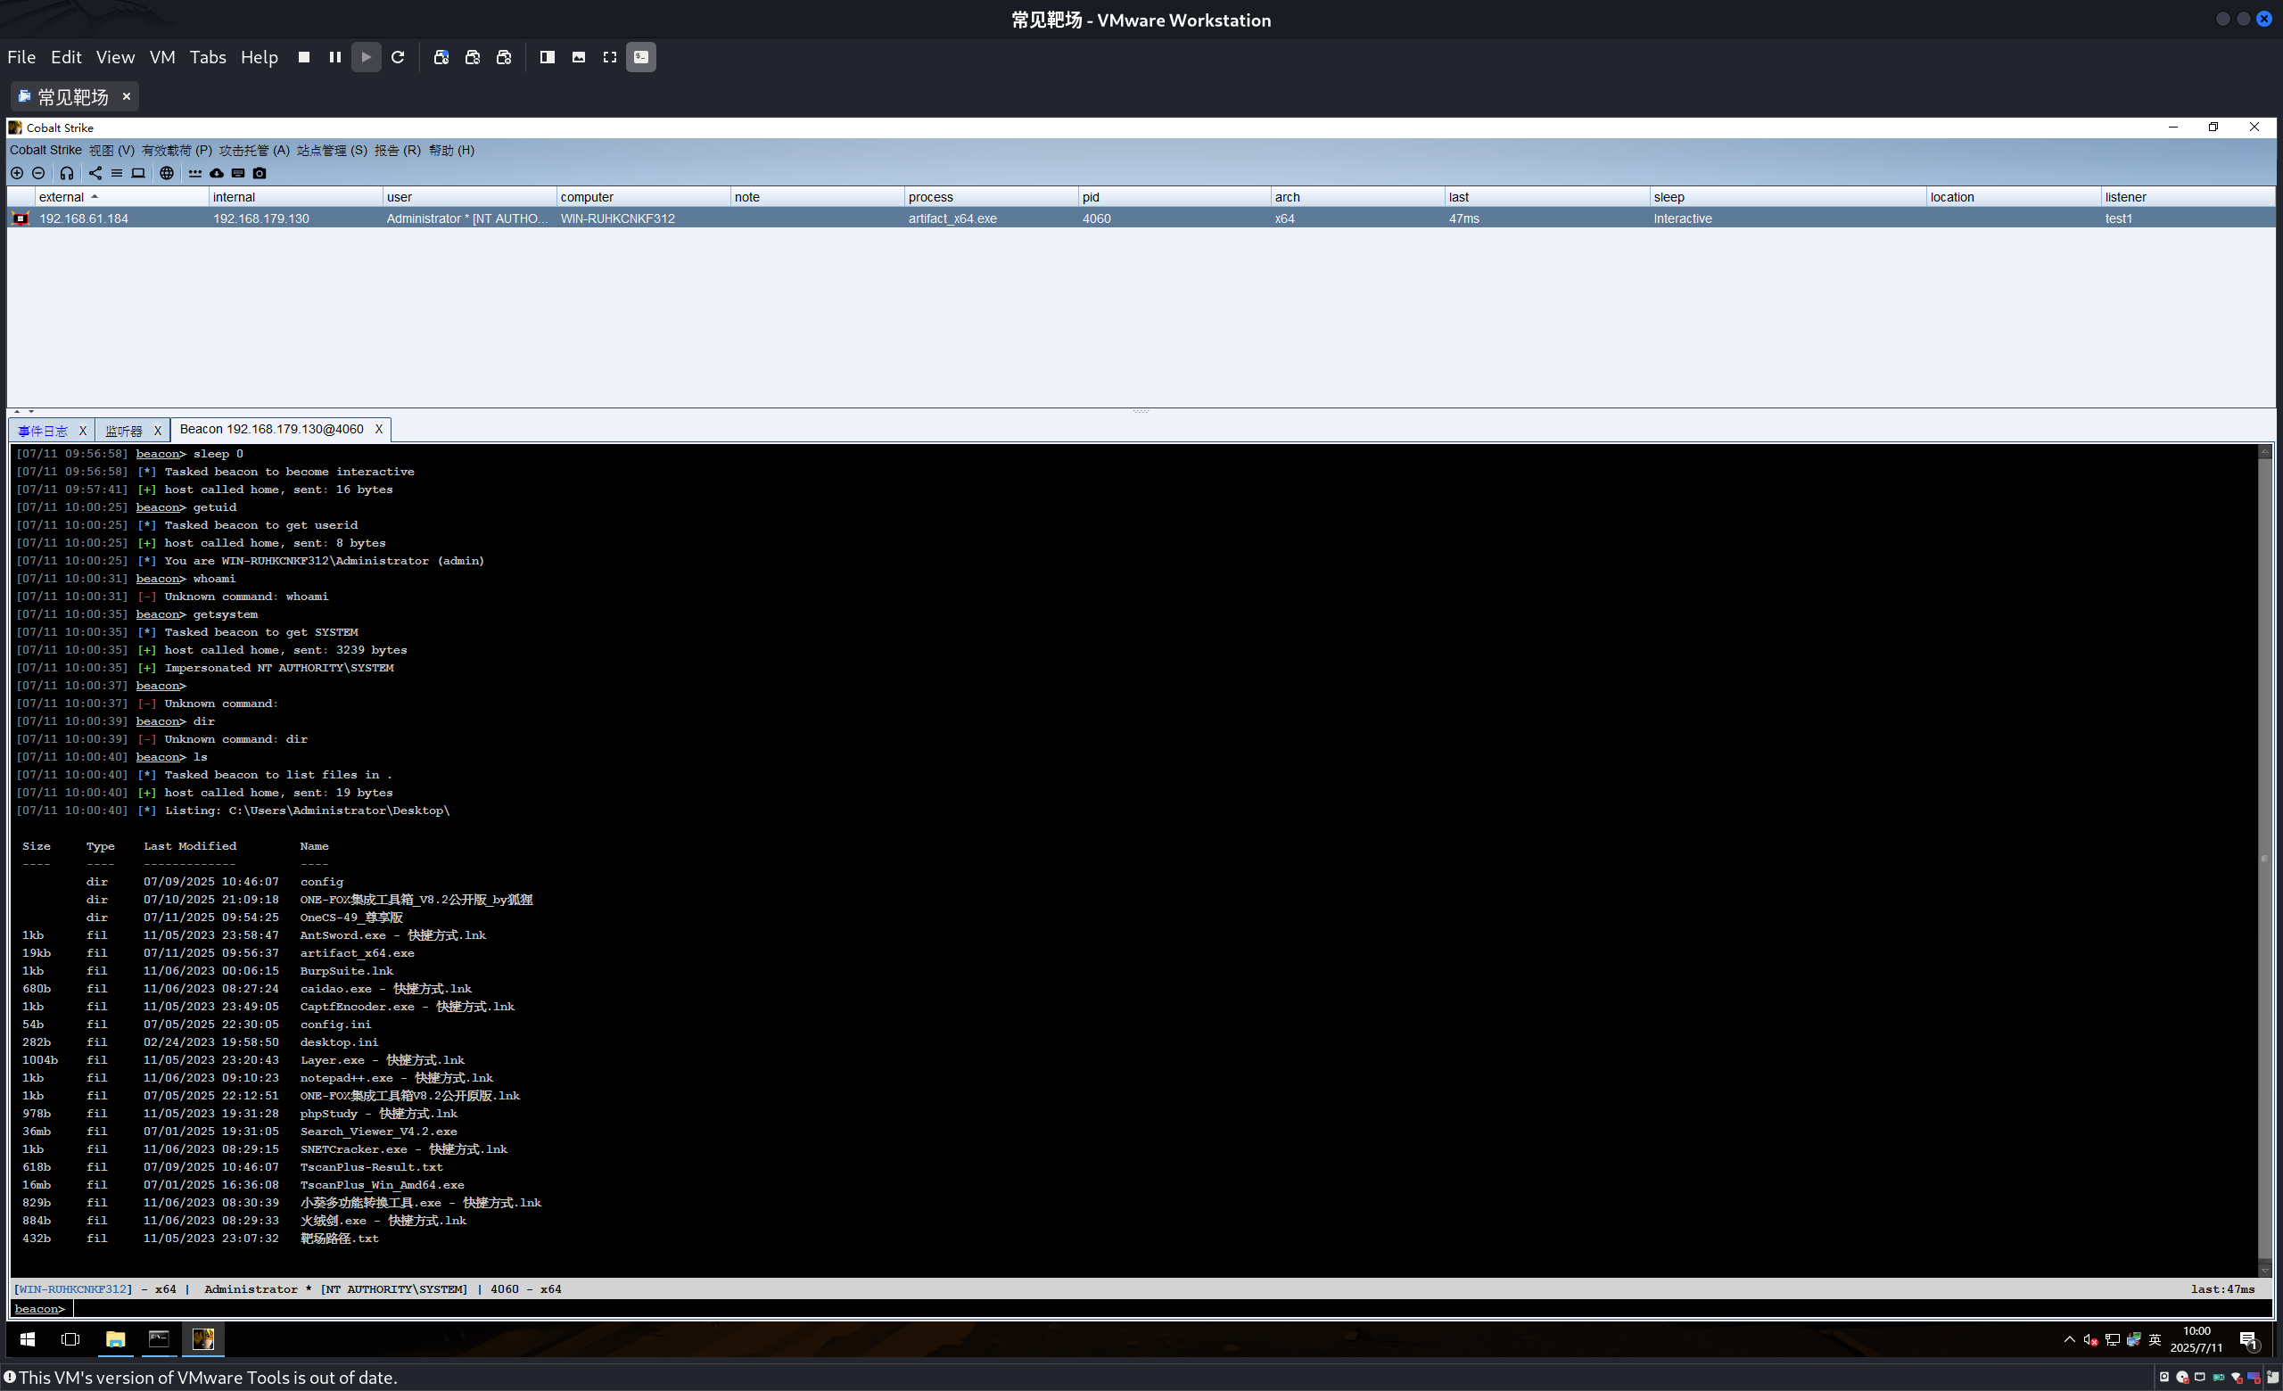Click the Cobalt Strike headphones listeners icon
The height and width of the screenshot is (1391, 2283).
67,173
